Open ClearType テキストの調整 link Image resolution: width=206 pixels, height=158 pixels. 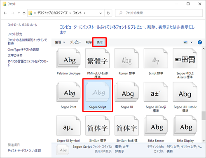(x=23, y=50)
